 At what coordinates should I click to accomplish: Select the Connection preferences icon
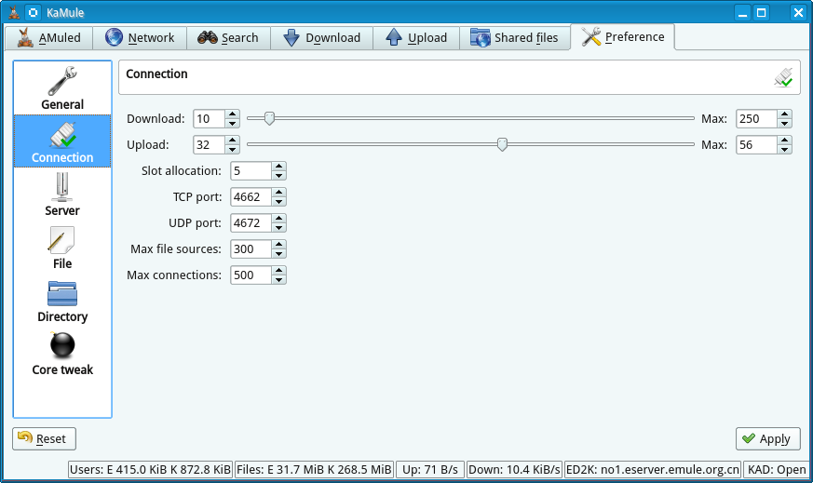[62, 141]
